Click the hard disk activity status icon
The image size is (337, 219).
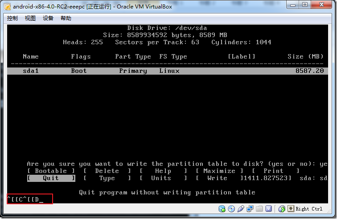click(x=222, y=209)
